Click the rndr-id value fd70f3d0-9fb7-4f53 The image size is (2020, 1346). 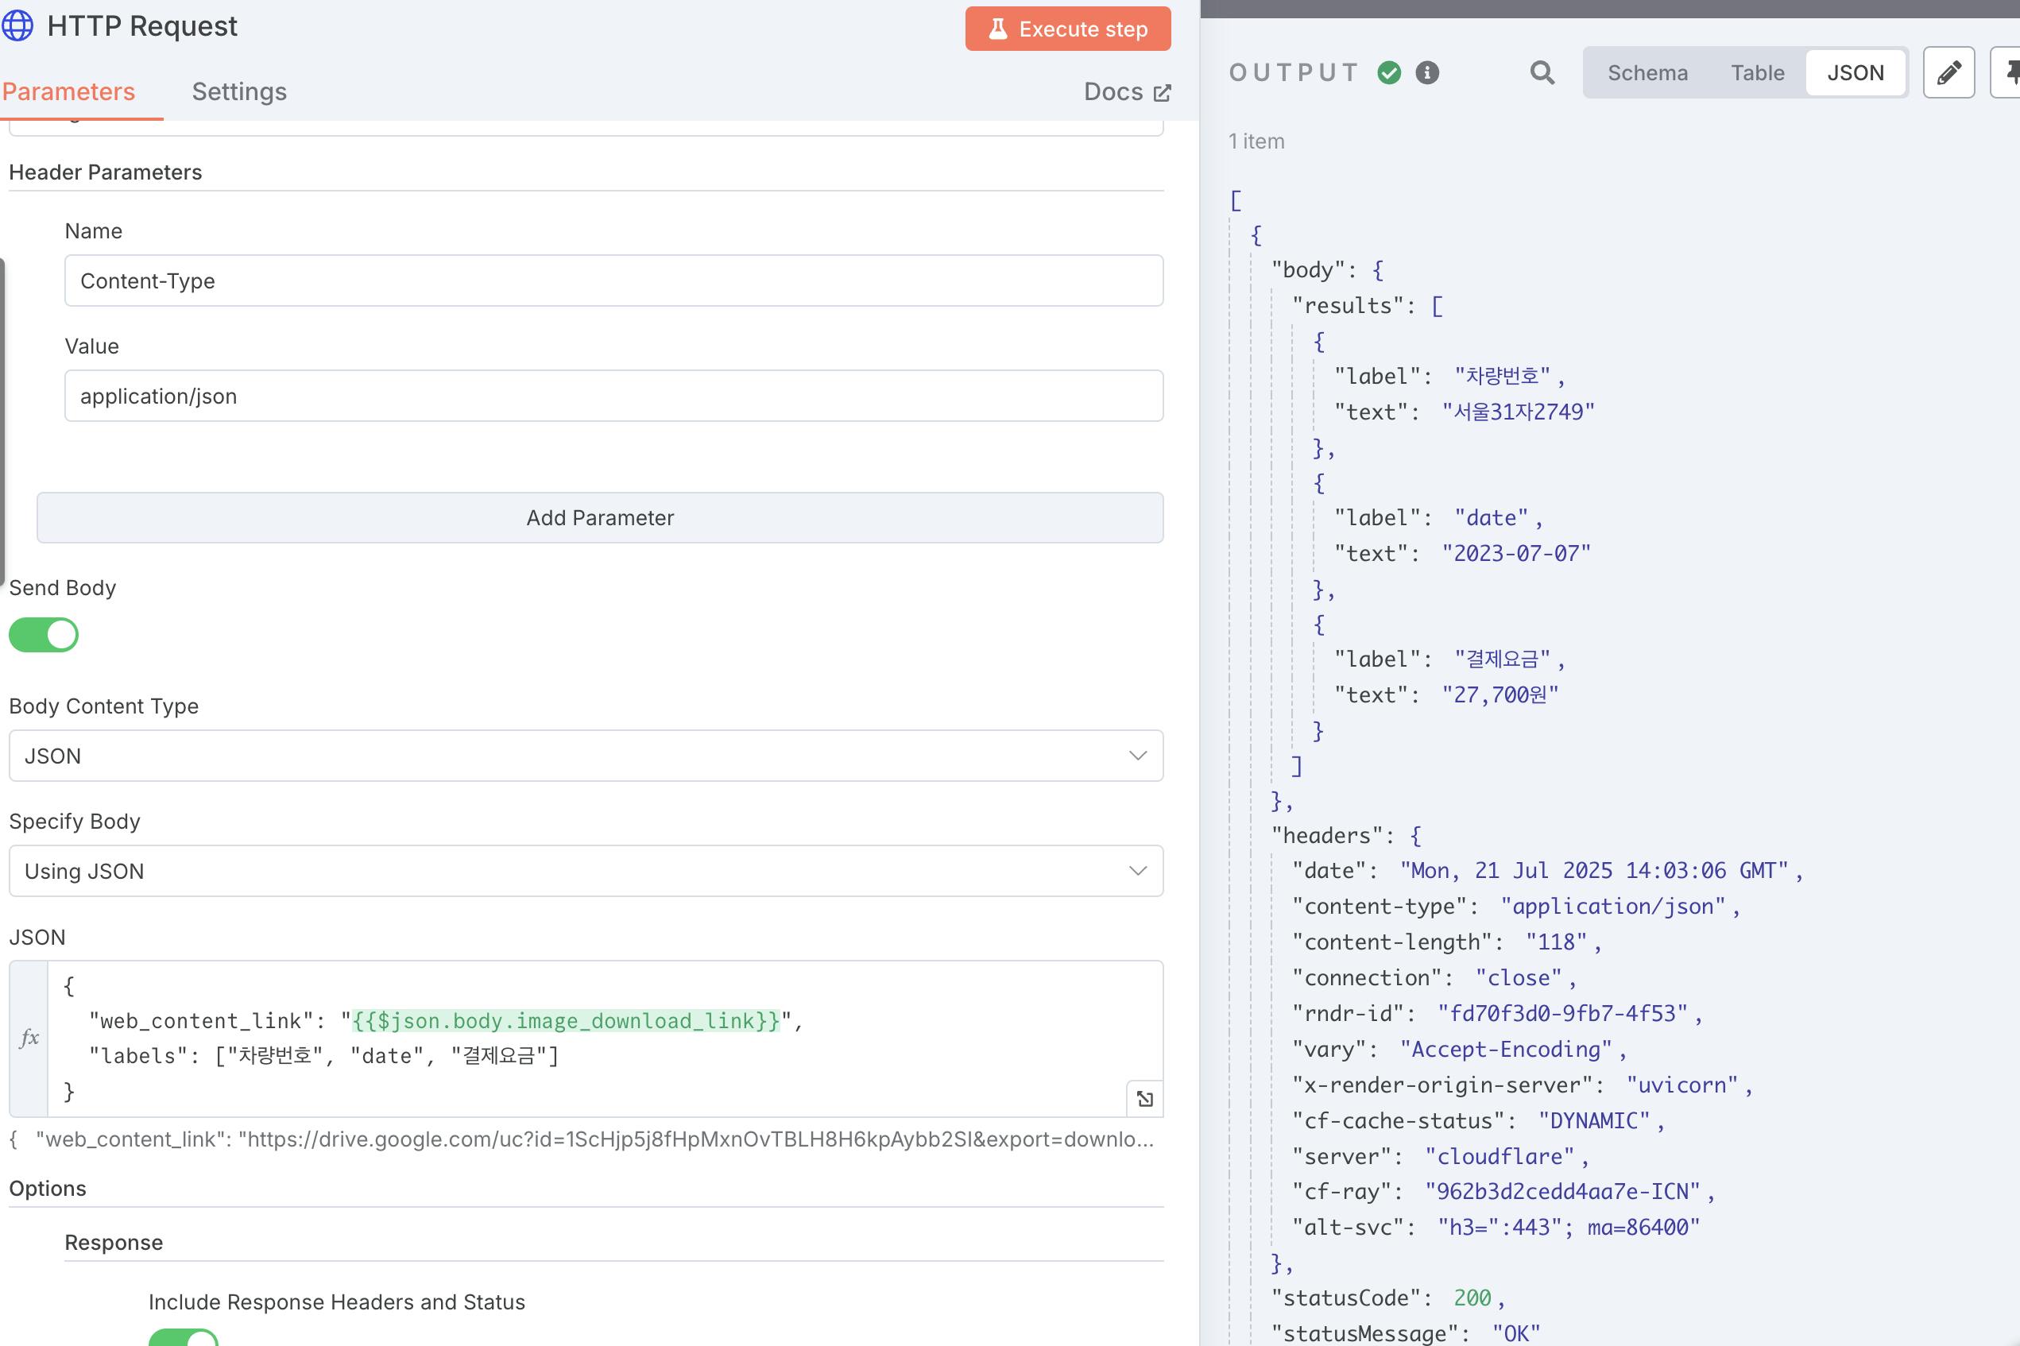pyautogui.click(x=1562, y=1014)
